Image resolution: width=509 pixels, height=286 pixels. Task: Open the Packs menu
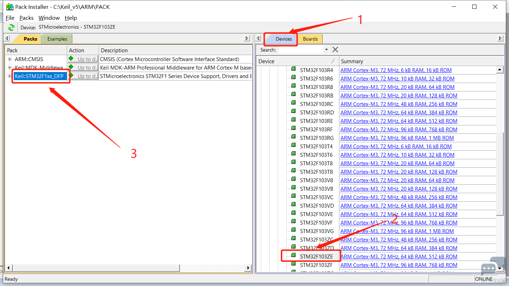point(27,18)
